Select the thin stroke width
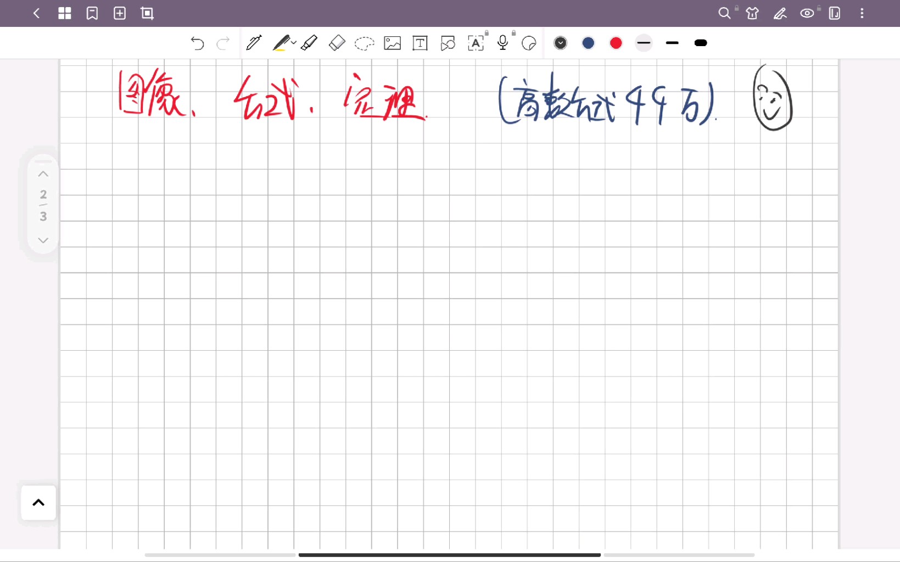Image resolution: width=900 pixels, height=562 pixels. click(644, 43)
